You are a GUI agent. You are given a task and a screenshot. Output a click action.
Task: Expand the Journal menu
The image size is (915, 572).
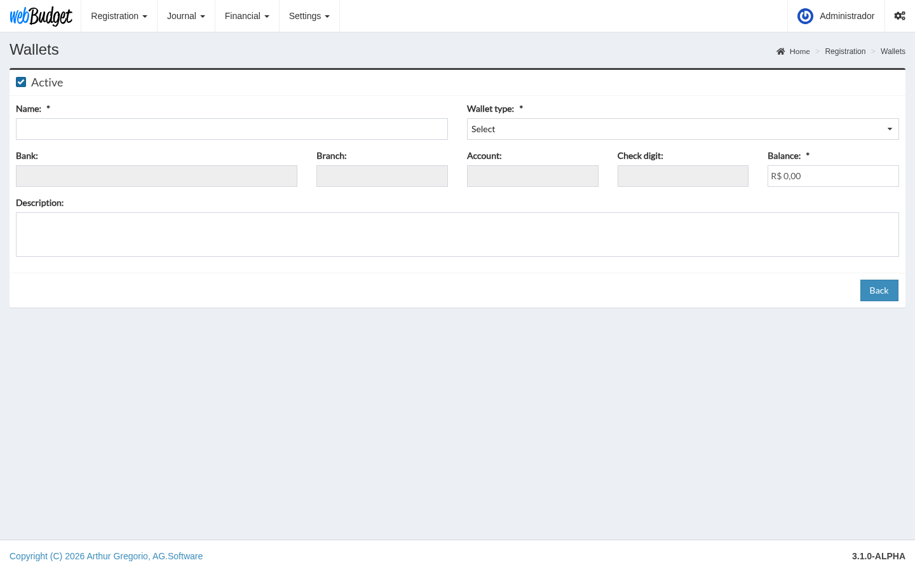[x=186, y=16]
